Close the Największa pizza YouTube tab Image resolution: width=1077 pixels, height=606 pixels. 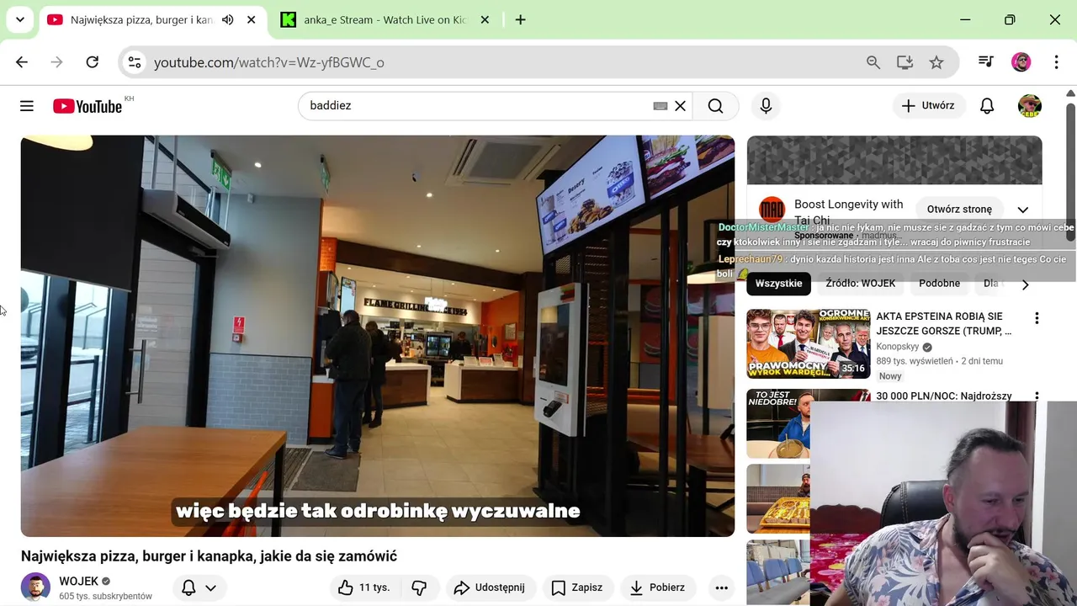[x=251, y=19]
